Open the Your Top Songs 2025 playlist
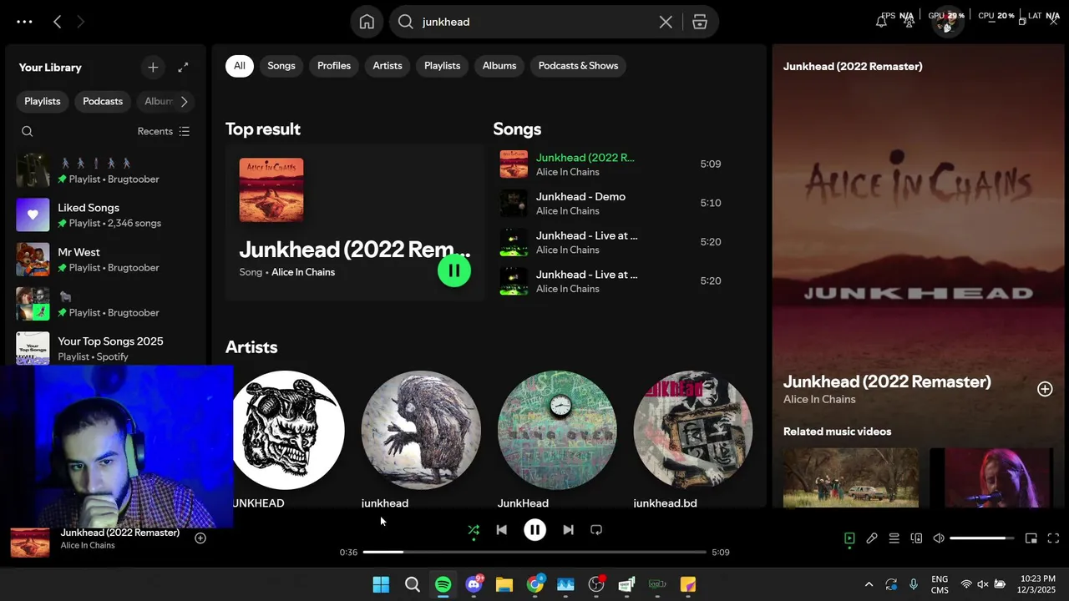The image size is (1069, 601). [104, 349]
